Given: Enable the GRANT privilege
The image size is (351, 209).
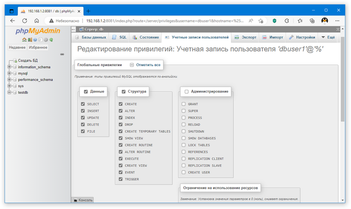Looking at the screenshot, I should tap(183, 104).
